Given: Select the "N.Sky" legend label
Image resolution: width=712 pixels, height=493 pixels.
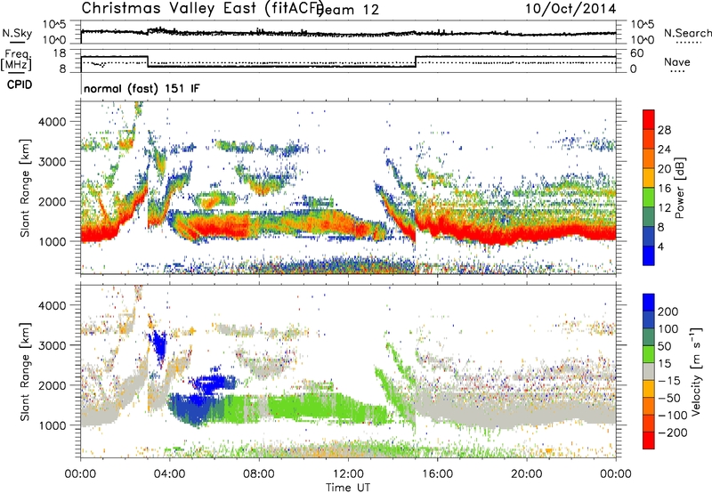Looking at the screenshot, I should pos(17,33).
